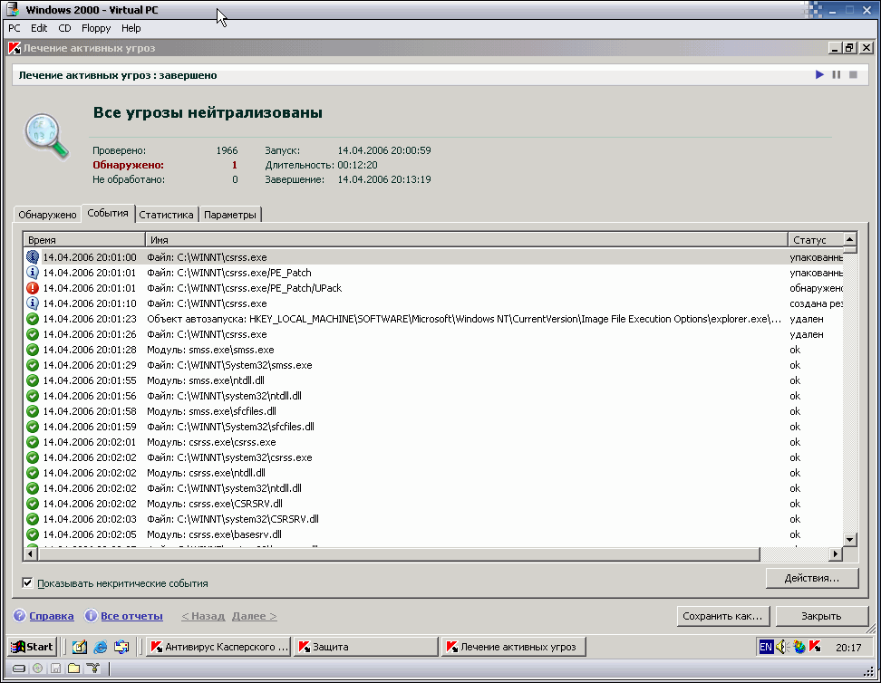
Task: Click the Закрыть button
Action: pos(821,616)
